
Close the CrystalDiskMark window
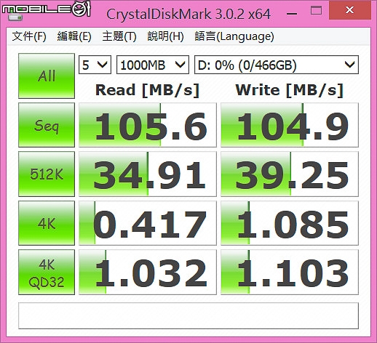(349, 10)
